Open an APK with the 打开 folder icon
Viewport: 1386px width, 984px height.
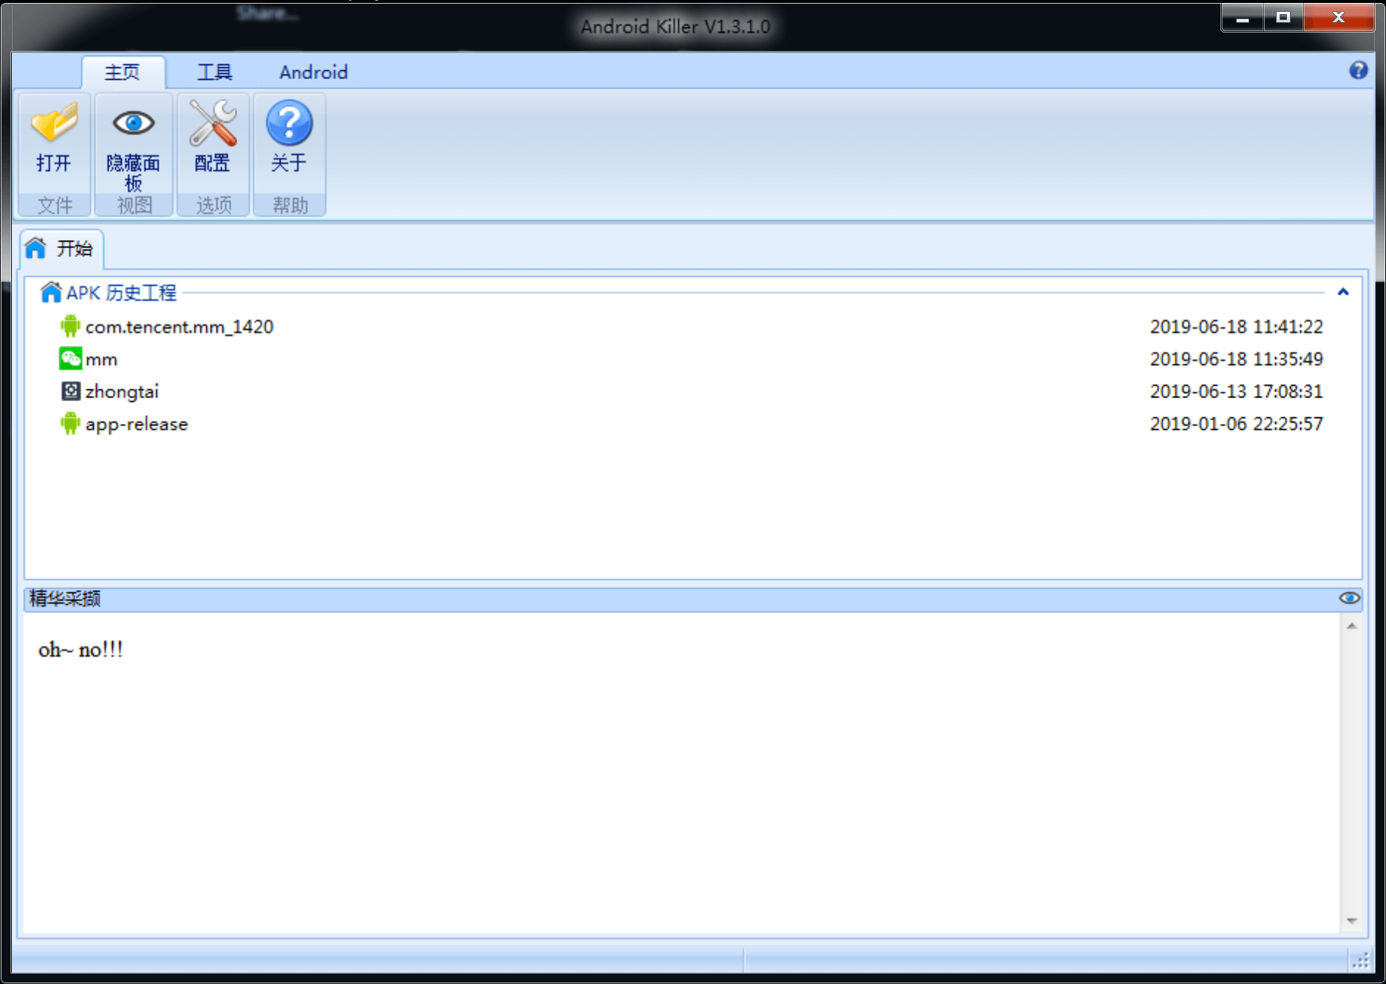(x=54, y=123)
